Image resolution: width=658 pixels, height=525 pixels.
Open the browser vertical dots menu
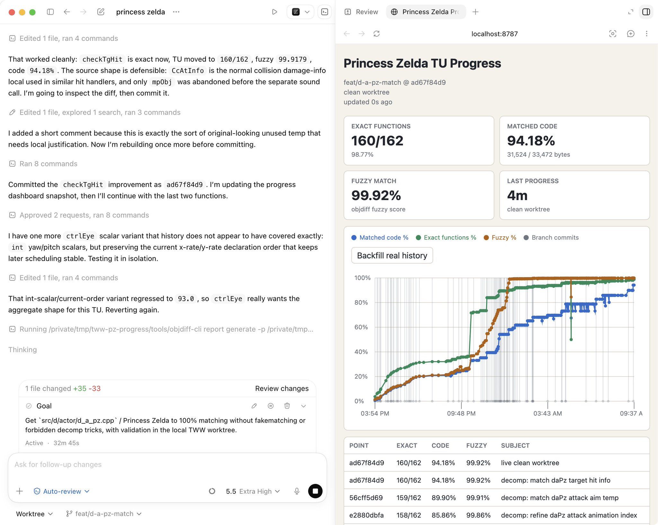click(646, 34)
